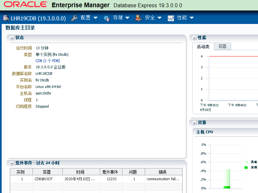The width and height of the screenshot is (258, 193).
Task: Click the Performance chart icon
Action: 171,18
